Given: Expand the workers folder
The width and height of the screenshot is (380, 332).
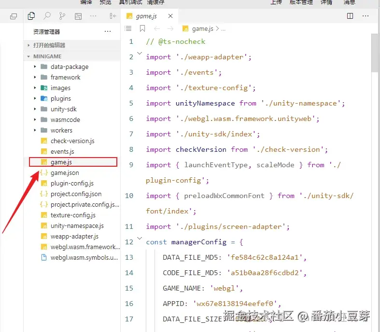Looking at the screenshot, I should click(x=72, y=130).
